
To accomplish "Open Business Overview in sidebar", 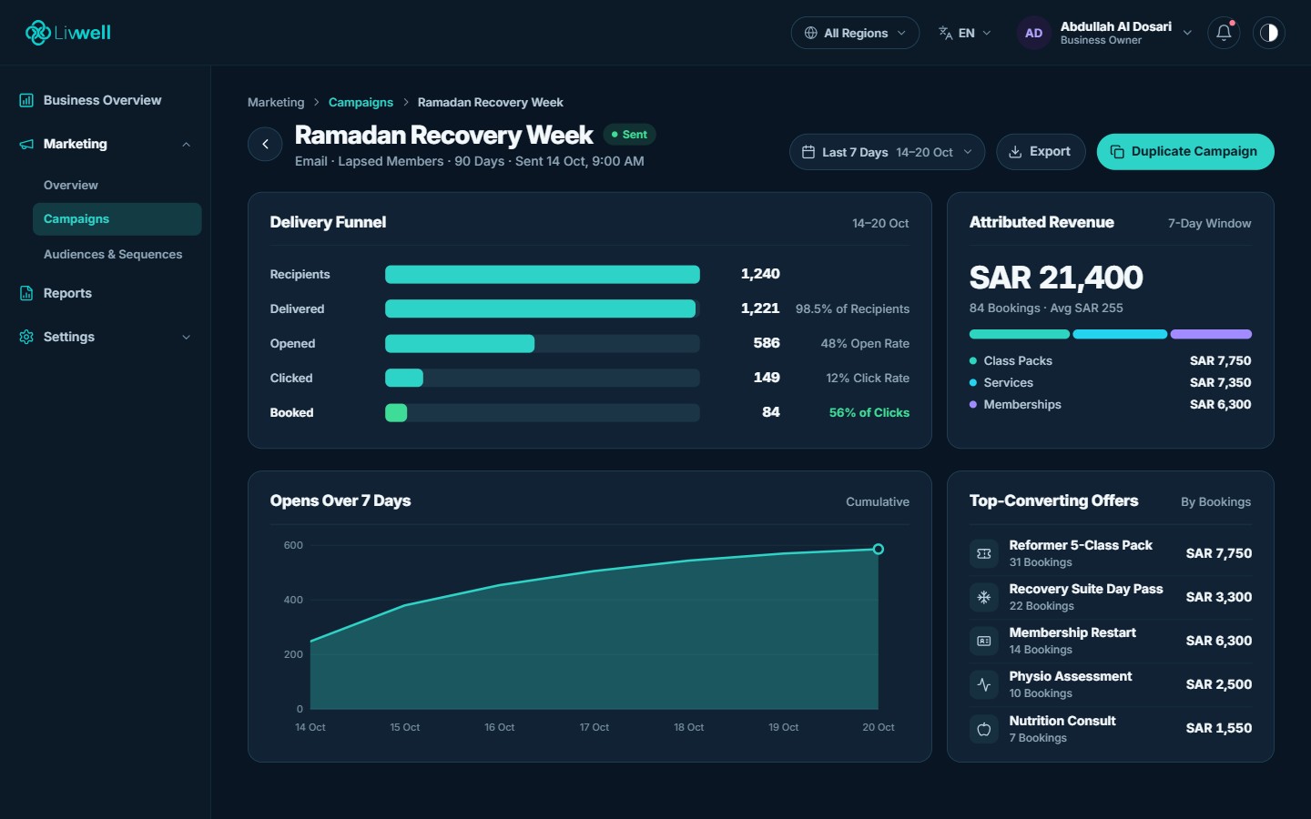I will coord(106,100).
